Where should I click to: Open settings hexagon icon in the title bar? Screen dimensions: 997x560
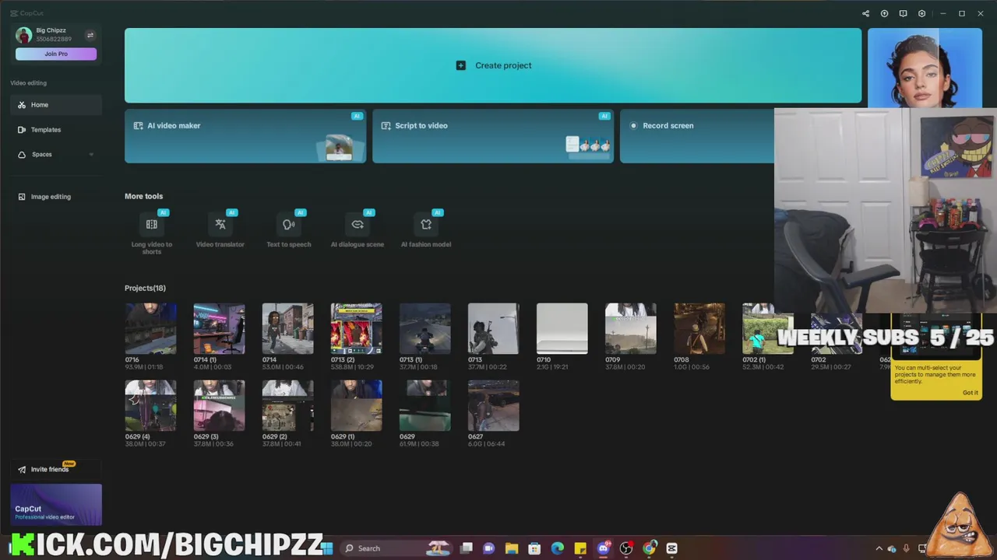point(921,13)
